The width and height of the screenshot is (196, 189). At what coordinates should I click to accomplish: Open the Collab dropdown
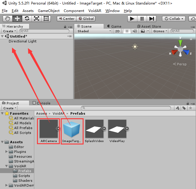[174, 19]
